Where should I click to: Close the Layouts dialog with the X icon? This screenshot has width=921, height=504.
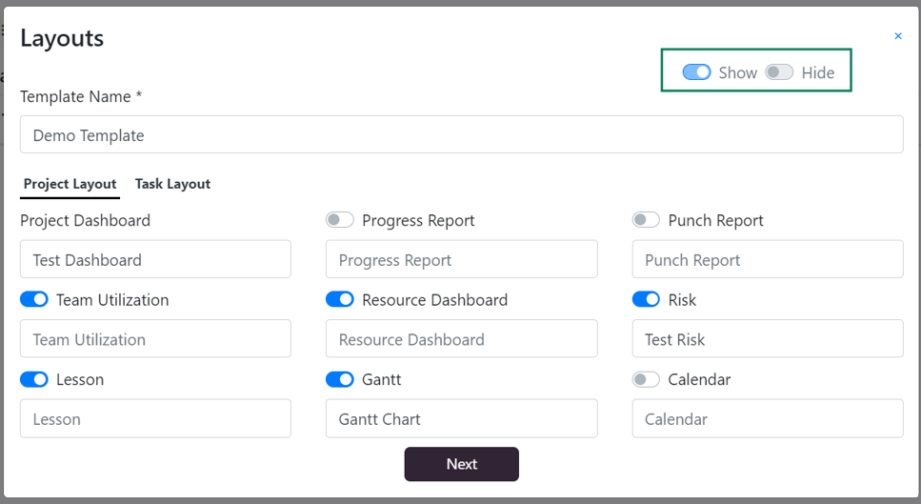(897, 36)
